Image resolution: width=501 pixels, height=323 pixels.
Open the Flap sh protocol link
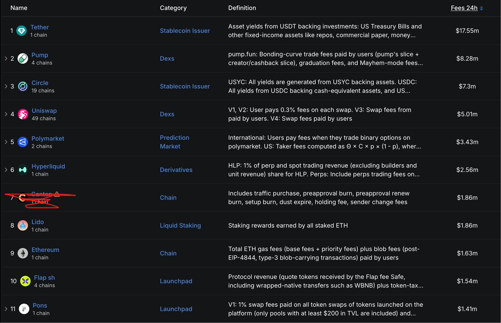click(44, 277)
